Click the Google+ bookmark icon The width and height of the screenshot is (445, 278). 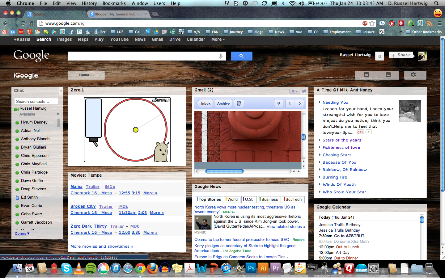click(x=29, y=32)
